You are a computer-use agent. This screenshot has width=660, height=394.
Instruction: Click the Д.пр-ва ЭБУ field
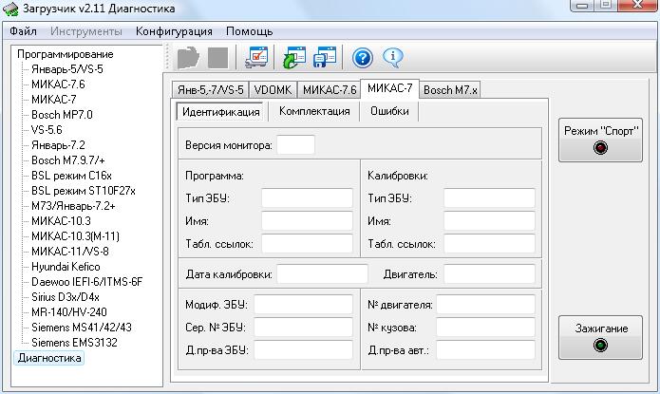[303, 349]
